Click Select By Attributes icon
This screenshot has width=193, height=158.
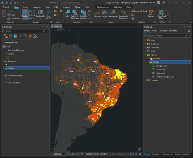(x=75, y=13)
